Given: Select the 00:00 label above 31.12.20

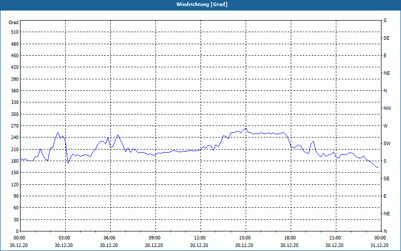Looking at the screenshot, I should coord(380,237).
